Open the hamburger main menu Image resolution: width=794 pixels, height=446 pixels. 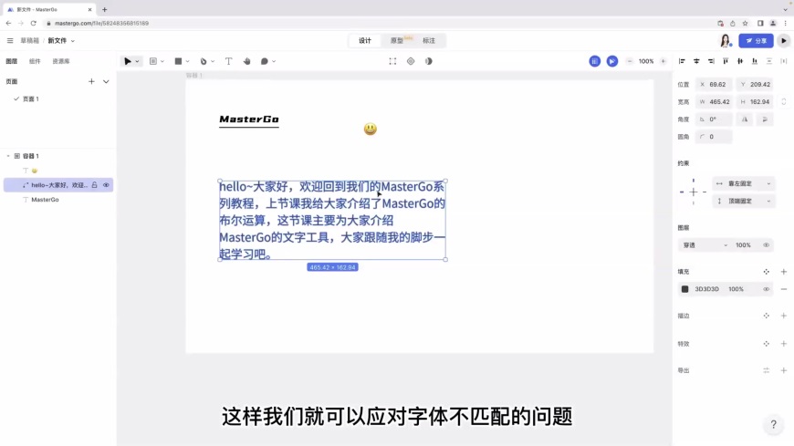pos(10,40)
